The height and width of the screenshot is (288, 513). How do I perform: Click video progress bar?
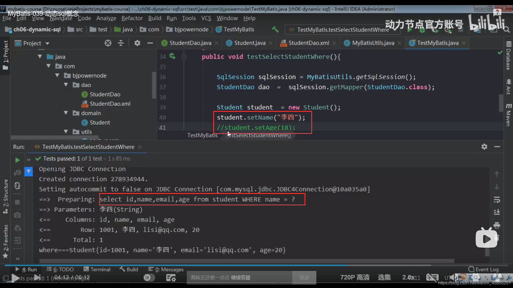[x=256, y=265]
